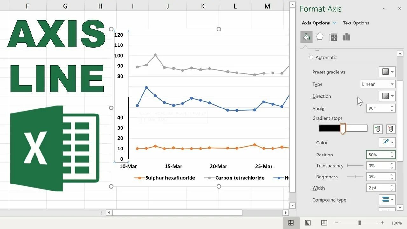The height and width of the screenshot is (229, 407).
Task: Open the Color picker dropdown
Action: coord(387,142)
